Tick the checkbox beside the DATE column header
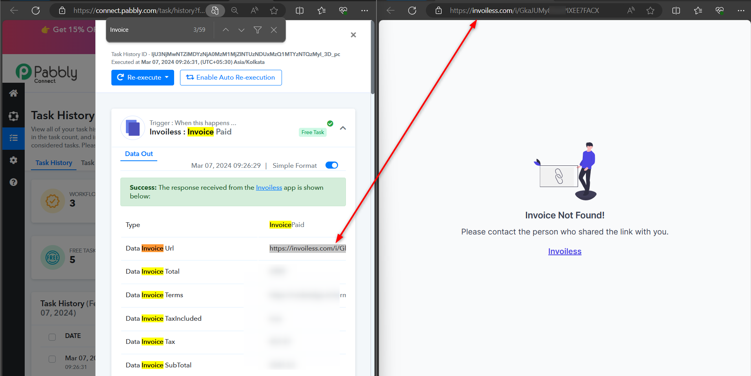Viewport: 751px width, 376px height. [52, 337]
